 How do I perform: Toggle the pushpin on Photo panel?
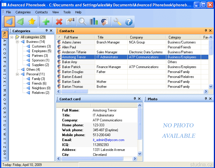tap(206, 99)
